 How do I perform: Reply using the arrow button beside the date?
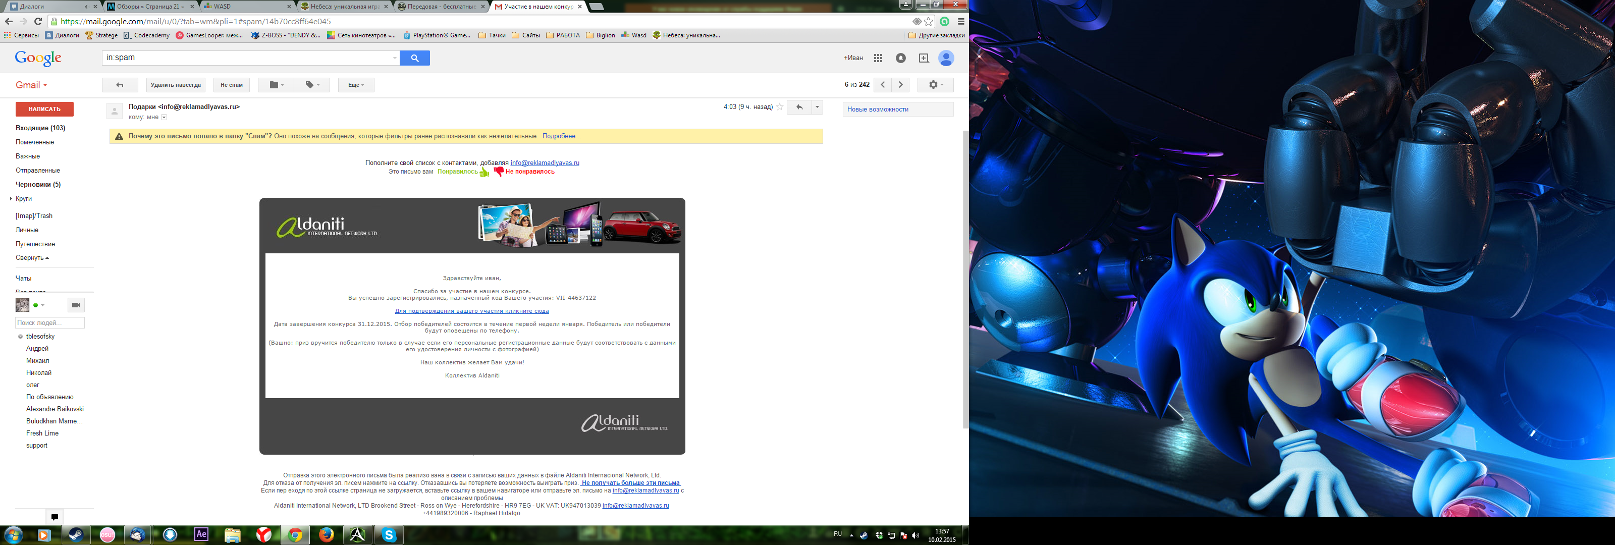point(799,106)
